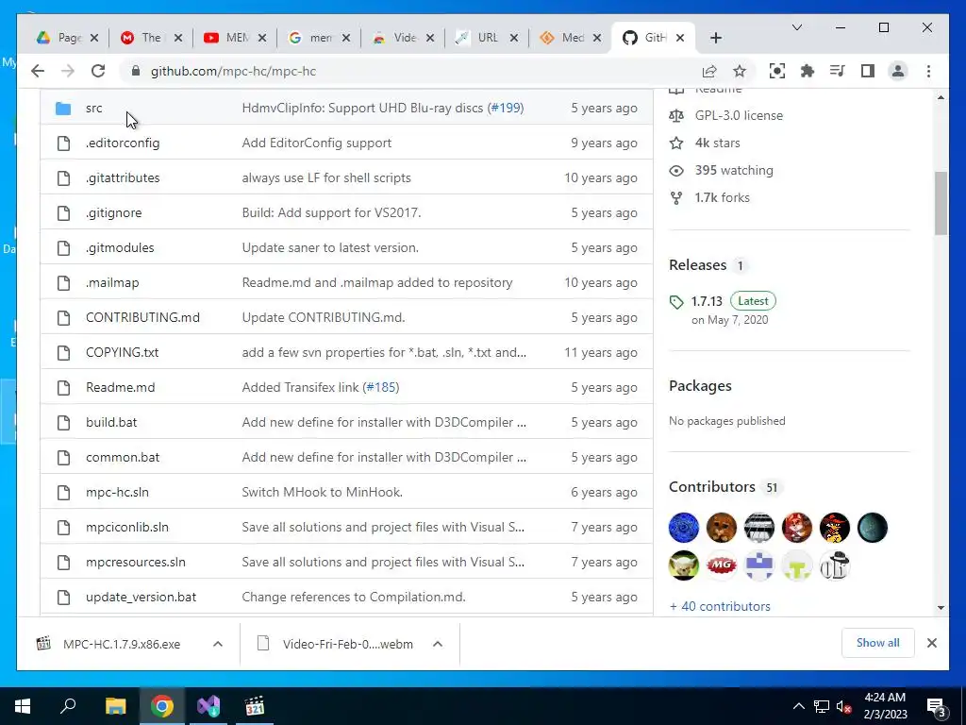966x725 pixels.
Task: Click the screenshot capture extension icon
Action: pyautogui.click(x=777, y=71)
